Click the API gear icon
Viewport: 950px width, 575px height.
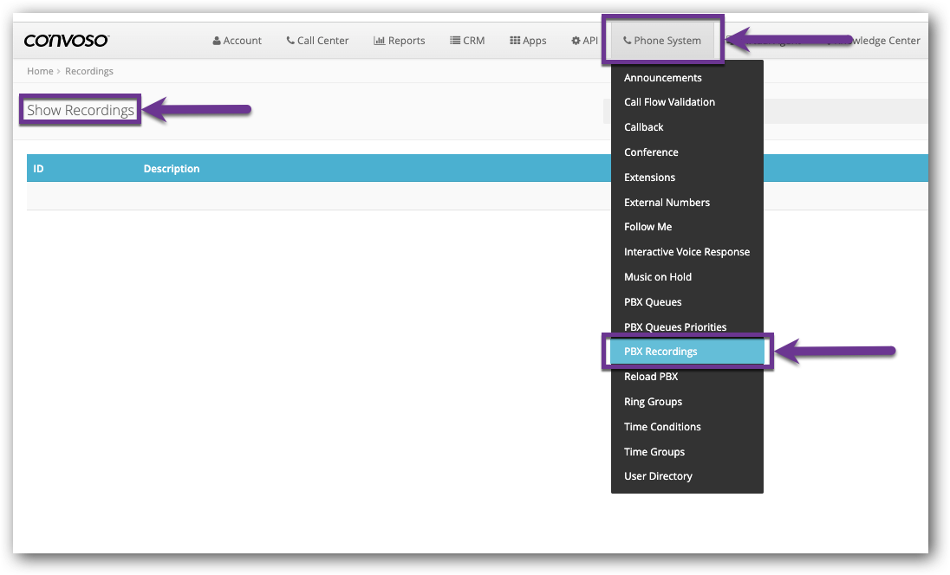coord(576,41)
